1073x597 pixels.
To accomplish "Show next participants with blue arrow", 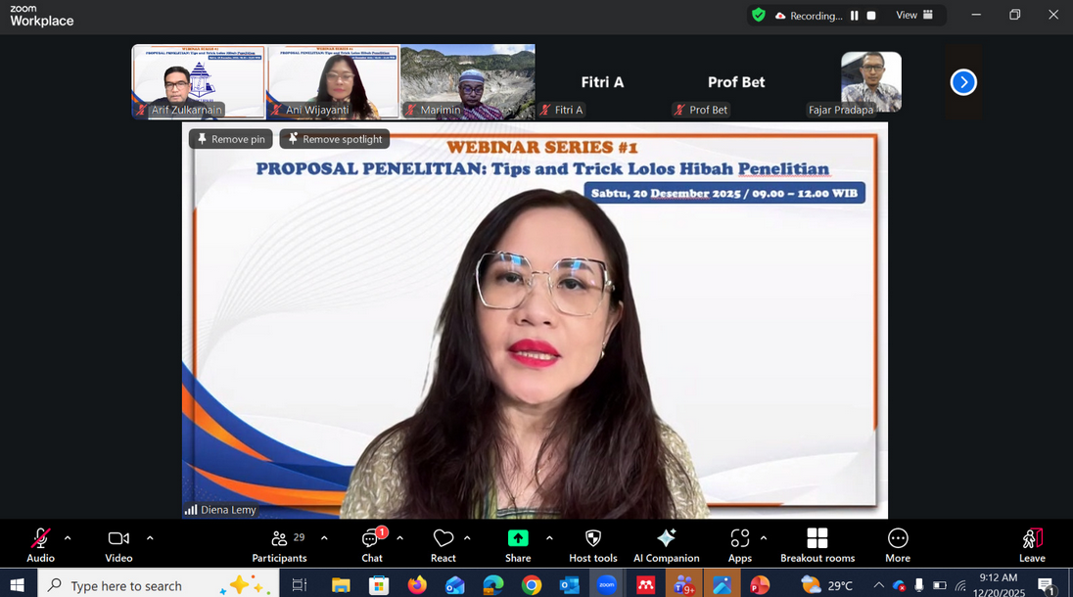I will [963, 82].
